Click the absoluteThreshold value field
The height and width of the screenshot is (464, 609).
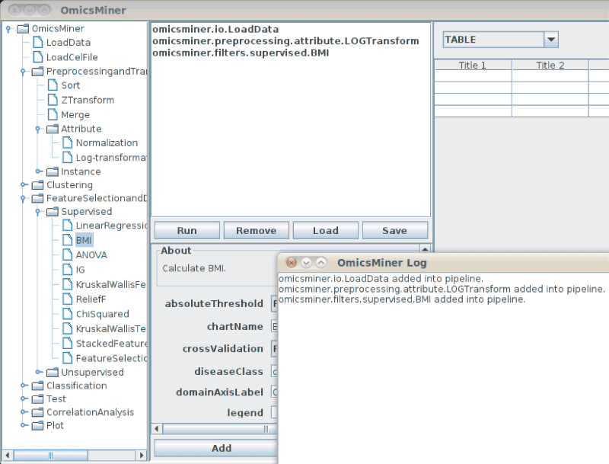pos(274,303)
